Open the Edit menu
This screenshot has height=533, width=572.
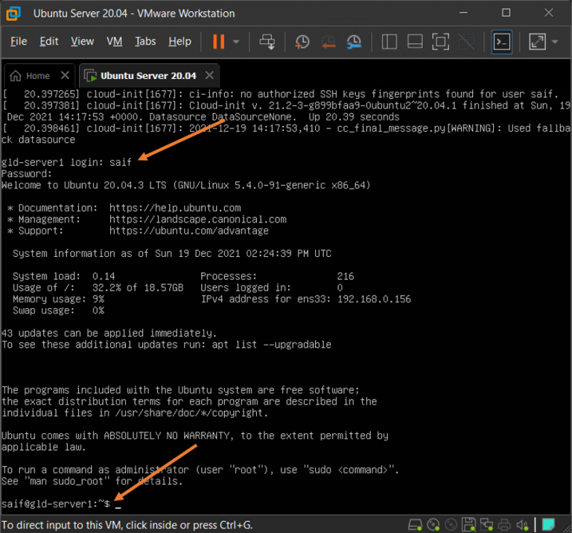pyautogui.click(x=49, y=42)
